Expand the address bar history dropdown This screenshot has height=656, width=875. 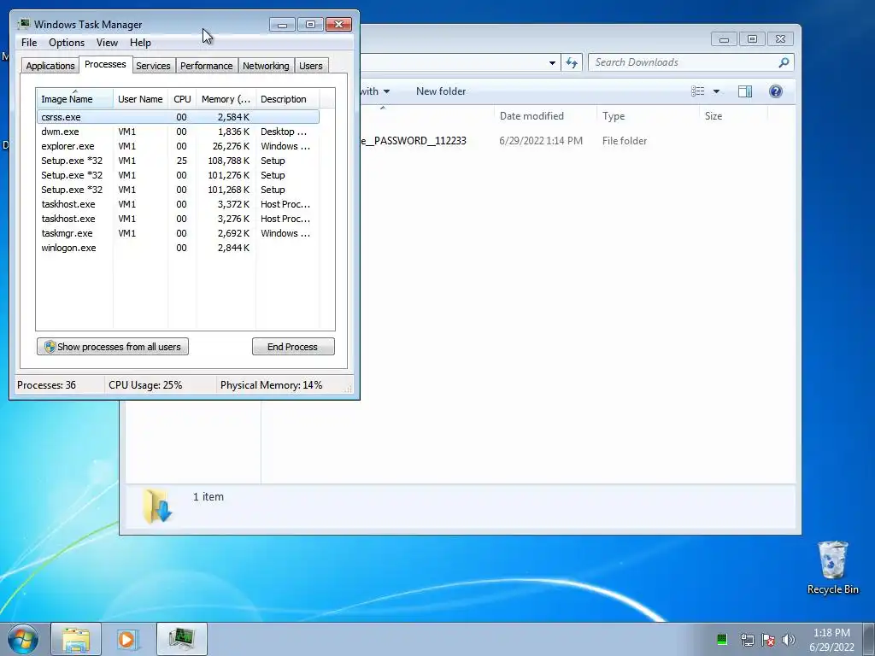(552, 62)
